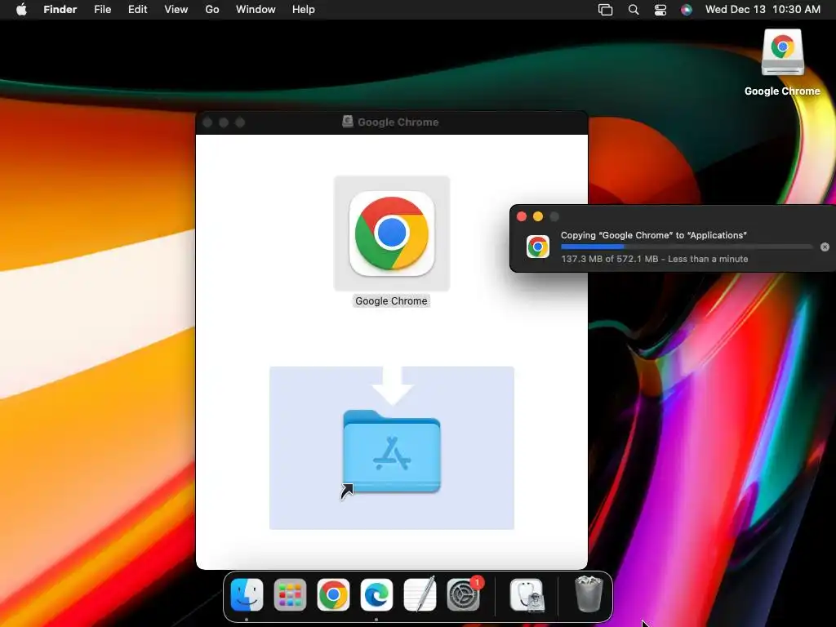Open Finder from the Dock

[x=247, y=594]
